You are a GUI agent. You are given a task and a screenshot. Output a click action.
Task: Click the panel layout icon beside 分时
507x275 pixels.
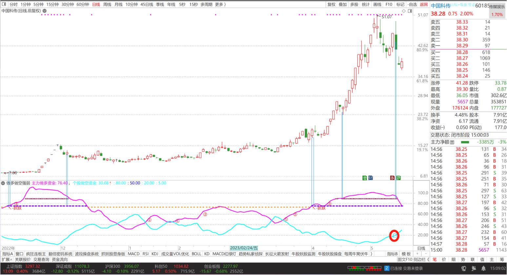[4, 4]
